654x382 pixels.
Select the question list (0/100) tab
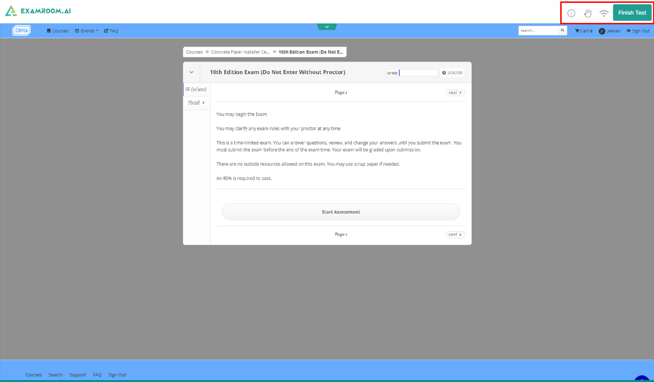196,89
